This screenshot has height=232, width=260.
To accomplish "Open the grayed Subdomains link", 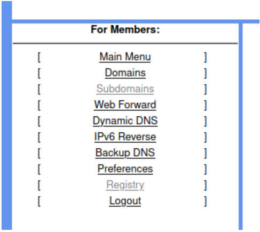I will (x=125, y=89).
